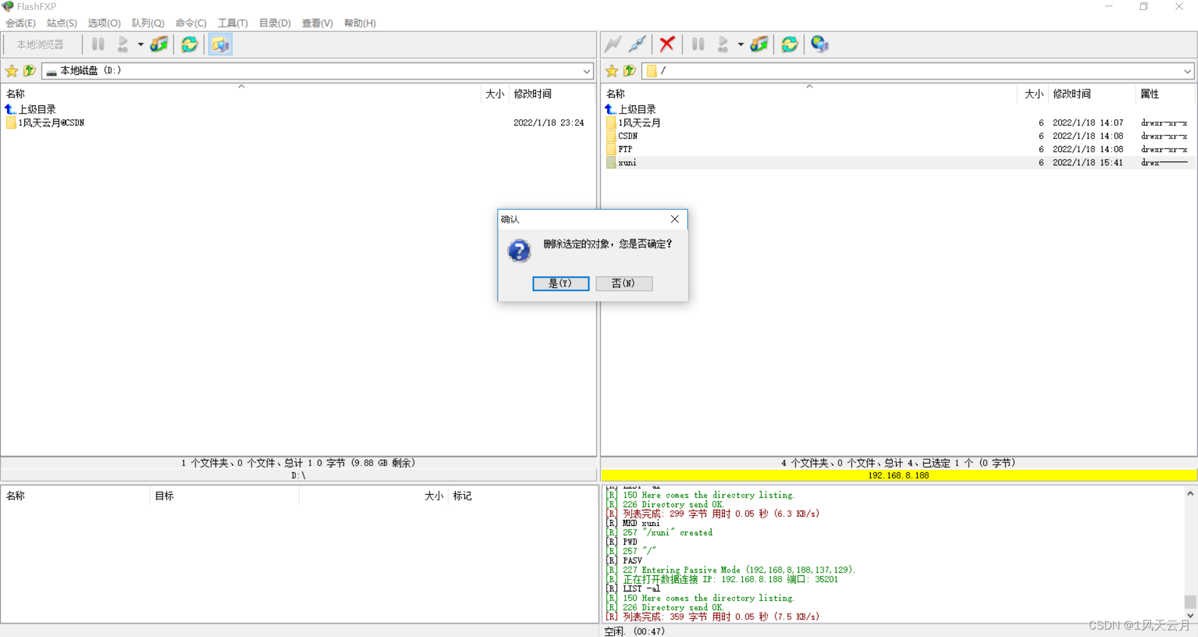1198x637 pixels.
Task: Click FlashFXP app icon in title bar
Action: (7, 6)
